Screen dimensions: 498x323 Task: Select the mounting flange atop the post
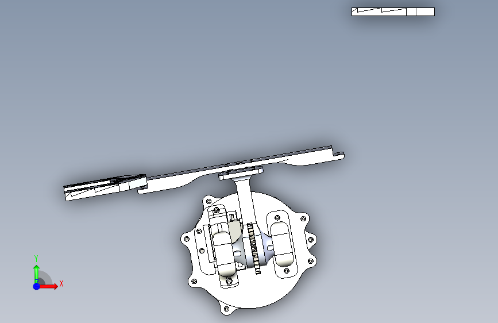click(x=241, y=173)
